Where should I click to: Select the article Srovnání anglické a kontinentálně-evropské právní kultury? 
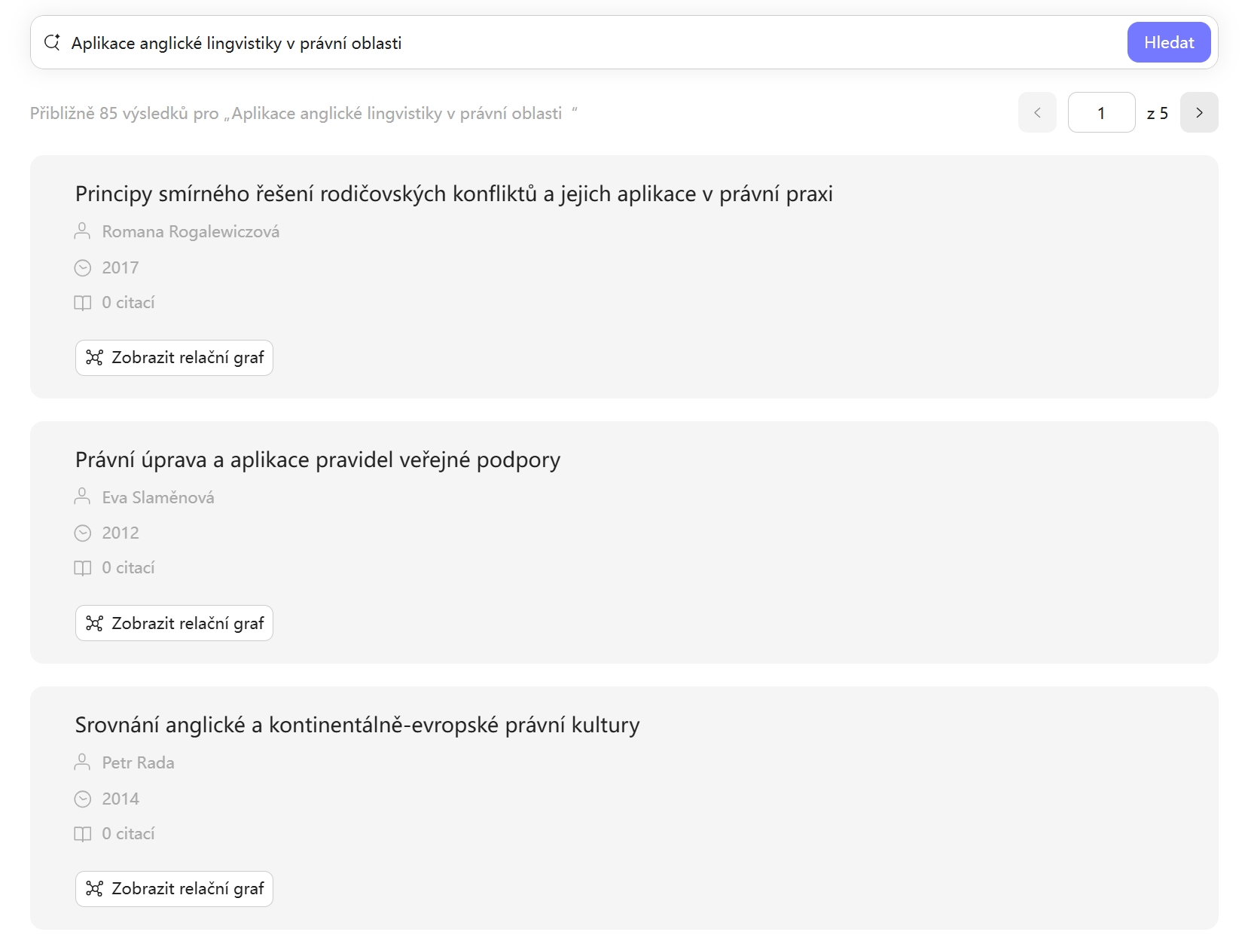[x=356, y=725]
